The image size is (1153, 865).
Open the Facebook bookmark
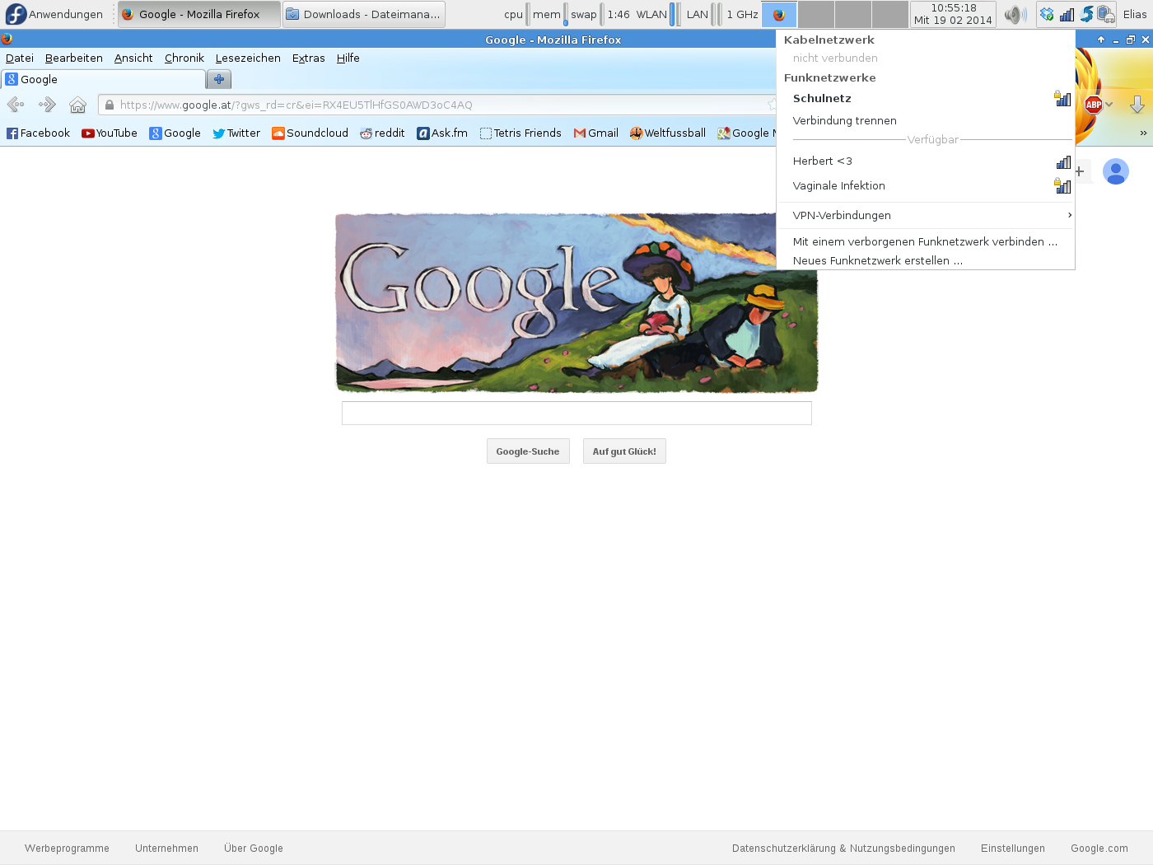pyautogui.click(x=38, y=133)
